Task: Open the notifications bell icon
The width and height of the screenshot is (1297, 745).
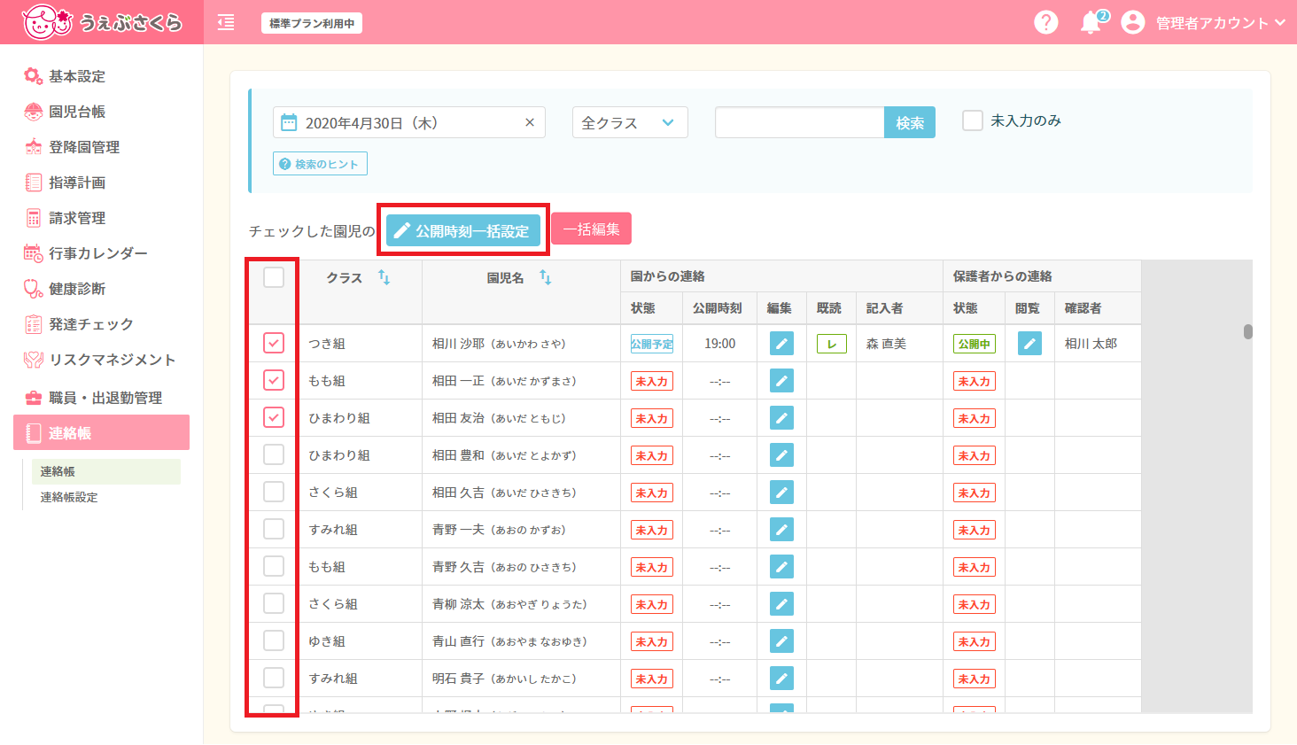Action: pyautogui.click(x=1091, y=21)
